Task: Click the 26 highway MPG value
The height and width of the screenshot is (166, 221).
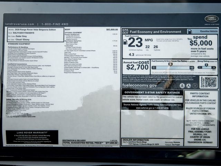Action: click(x=156, y=47)
